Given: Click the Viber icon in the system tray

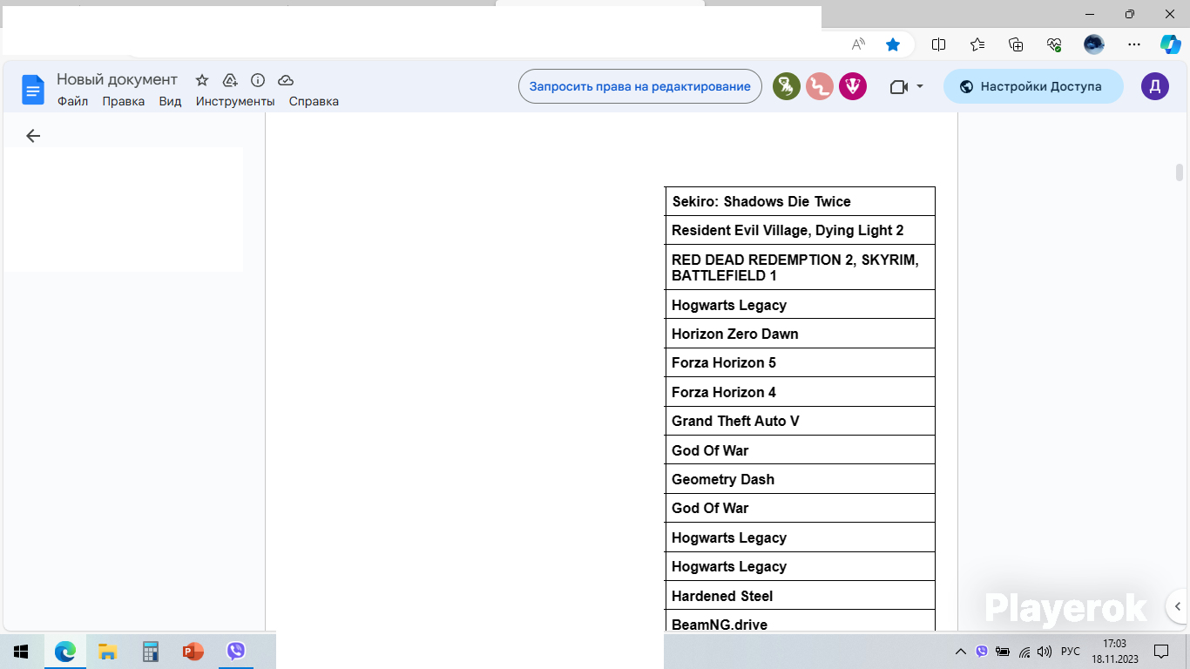Looking at the screenshot, I should tap(982, 651).
